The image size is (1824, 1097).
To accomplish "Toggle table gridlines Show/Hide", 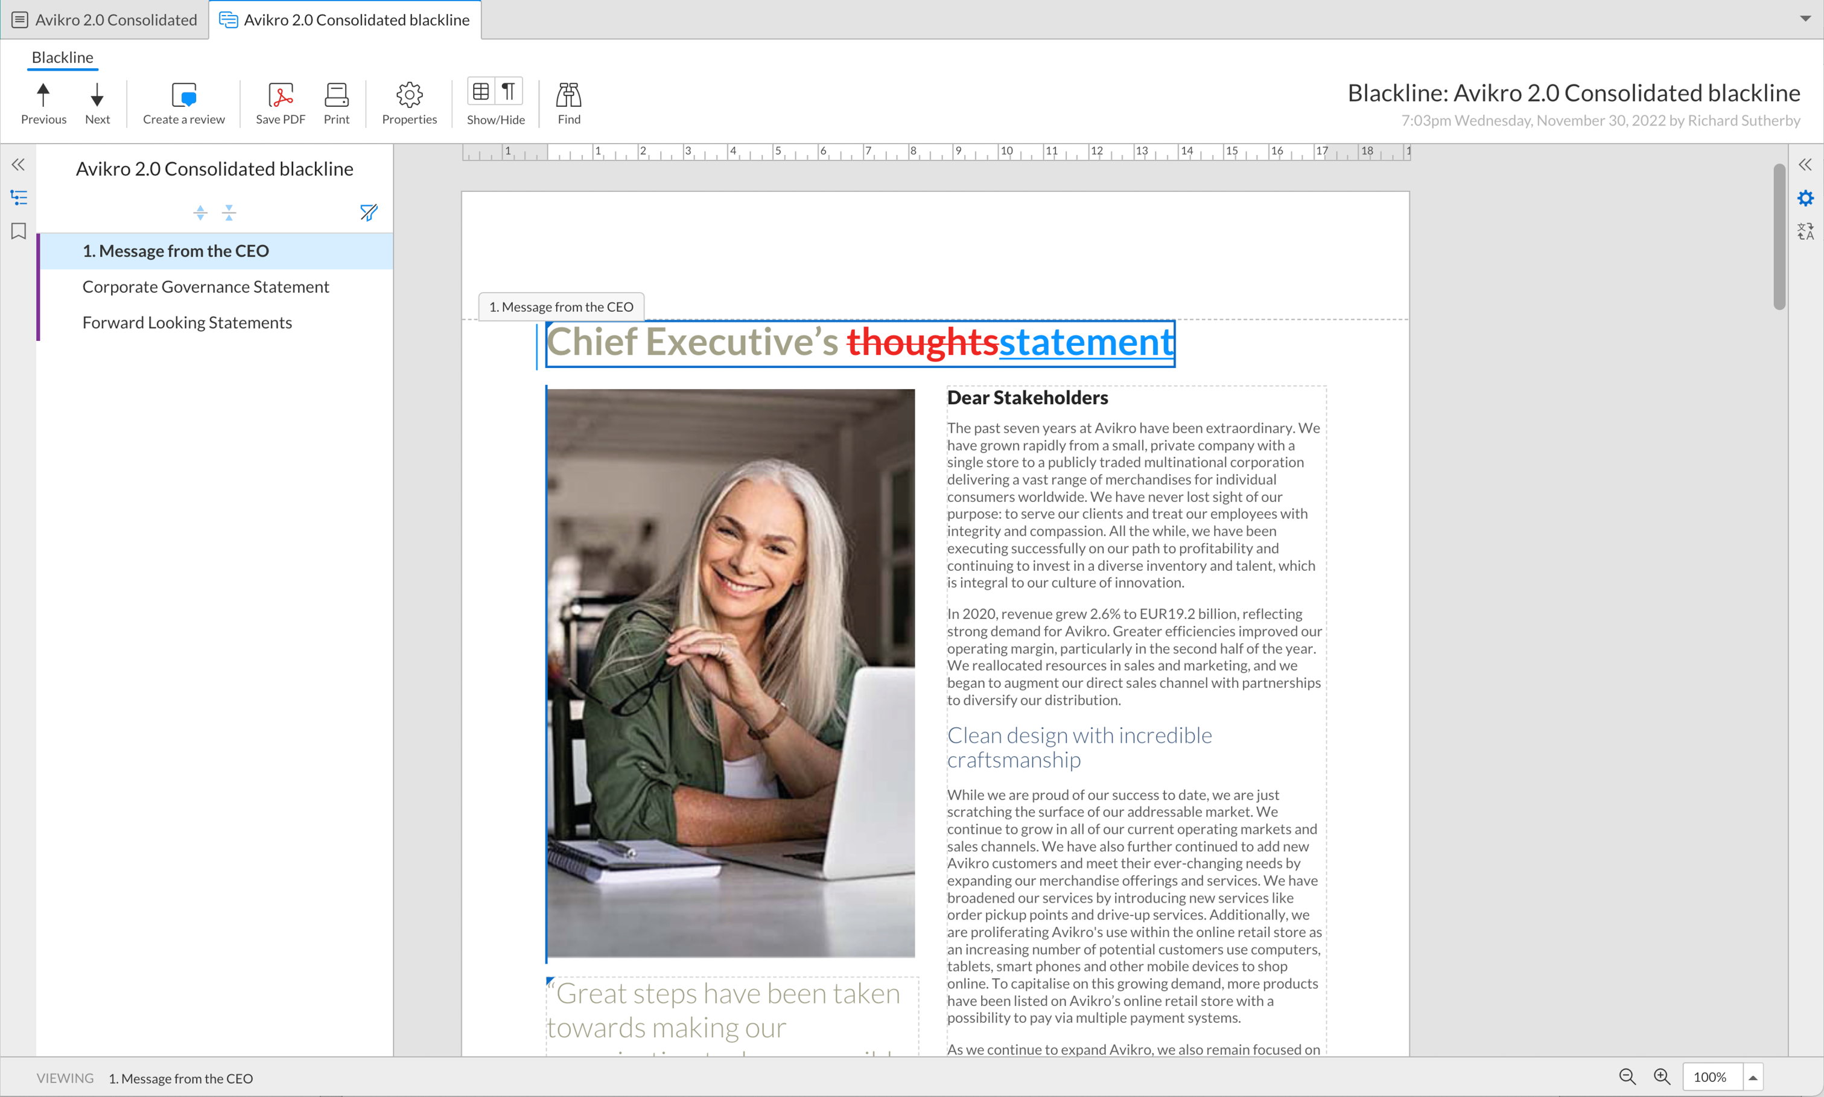I will point(481,92).
